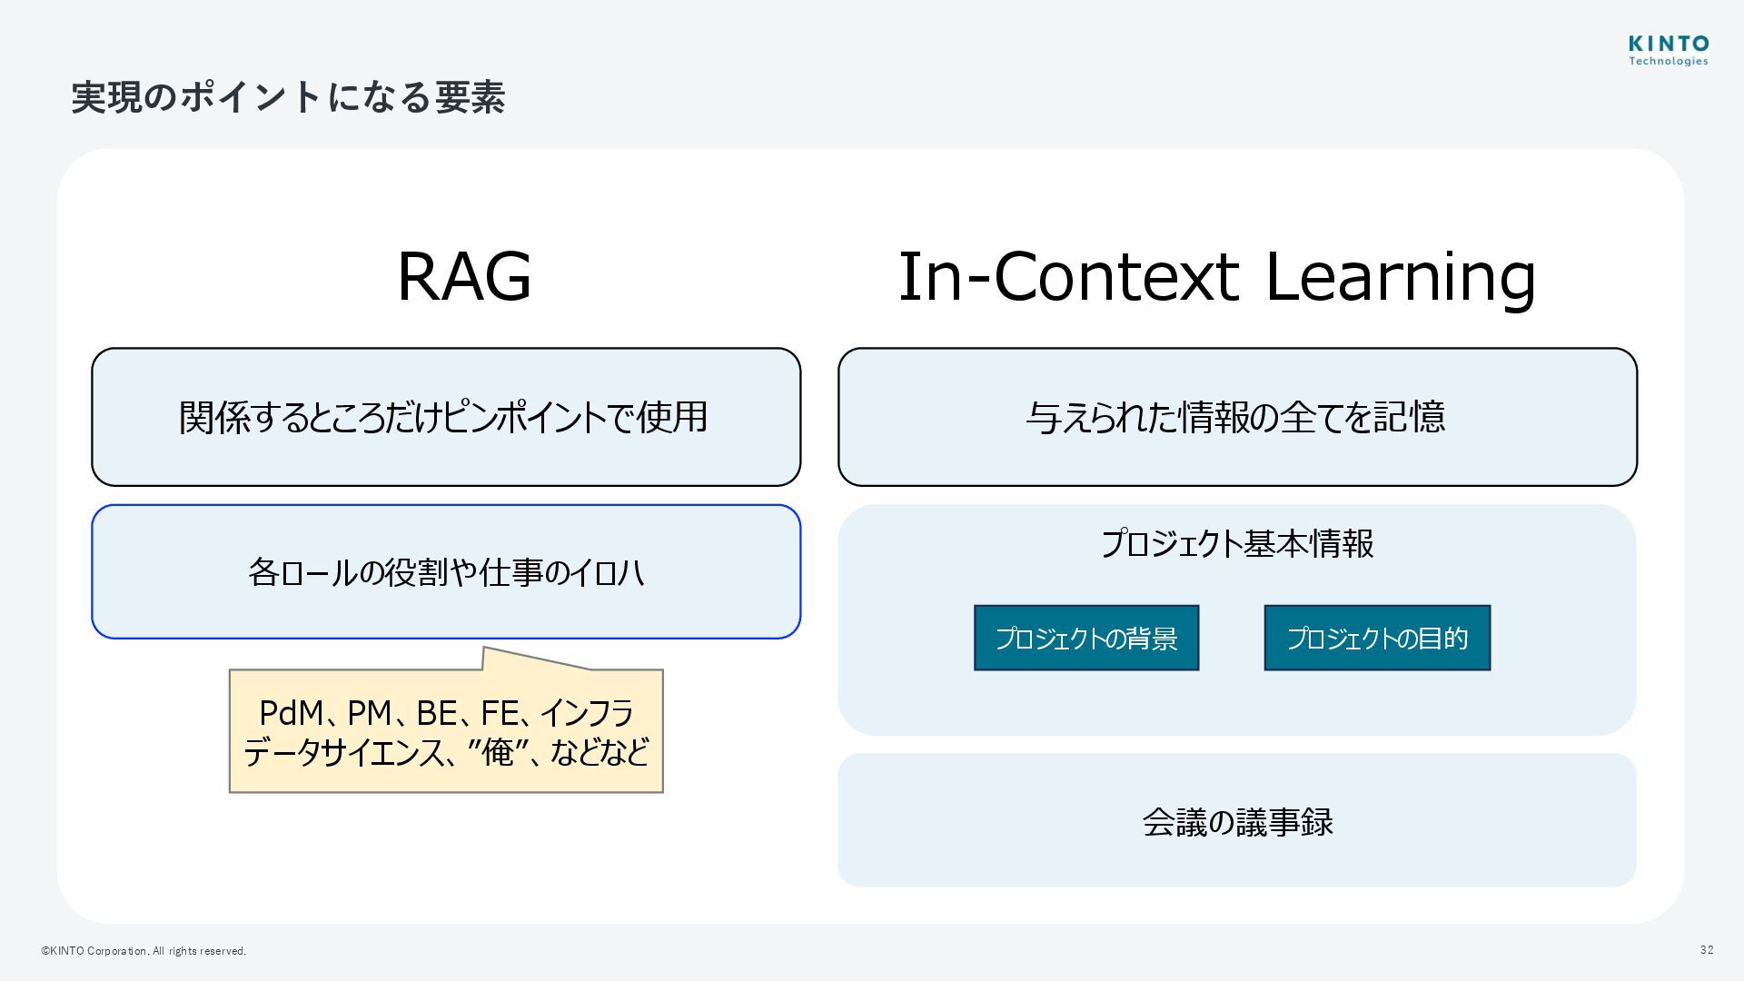Click the box 各ロールの役割や仕事のイロハ
Image resolution: width=1744 pixels, height=981 pixels.
pyautogui.click(x=446, y=572)
